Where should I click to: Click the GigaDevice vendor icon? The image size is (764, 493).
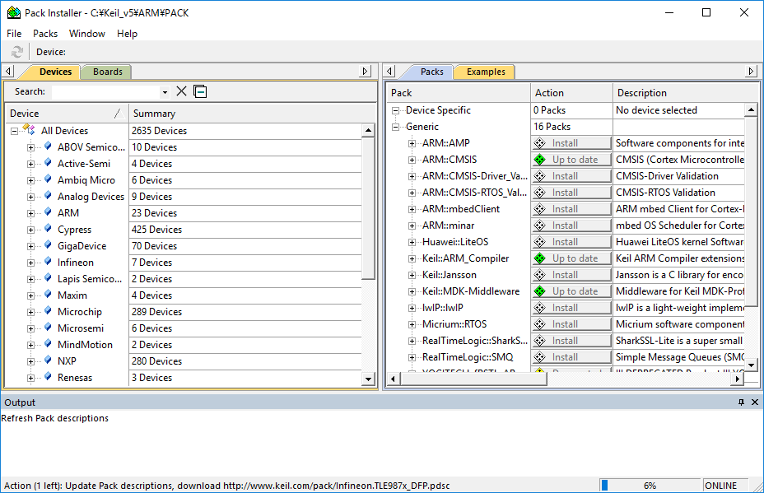48,245
